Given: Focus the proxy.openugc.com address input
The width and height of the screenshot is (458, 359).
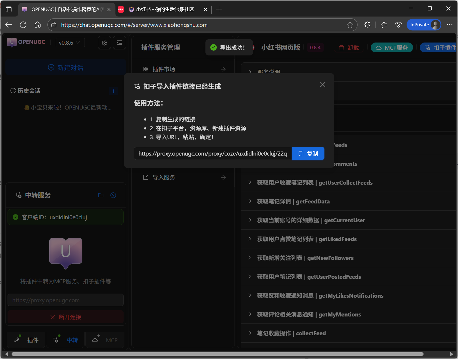Looking at the screenshot, I should [65, 300].
